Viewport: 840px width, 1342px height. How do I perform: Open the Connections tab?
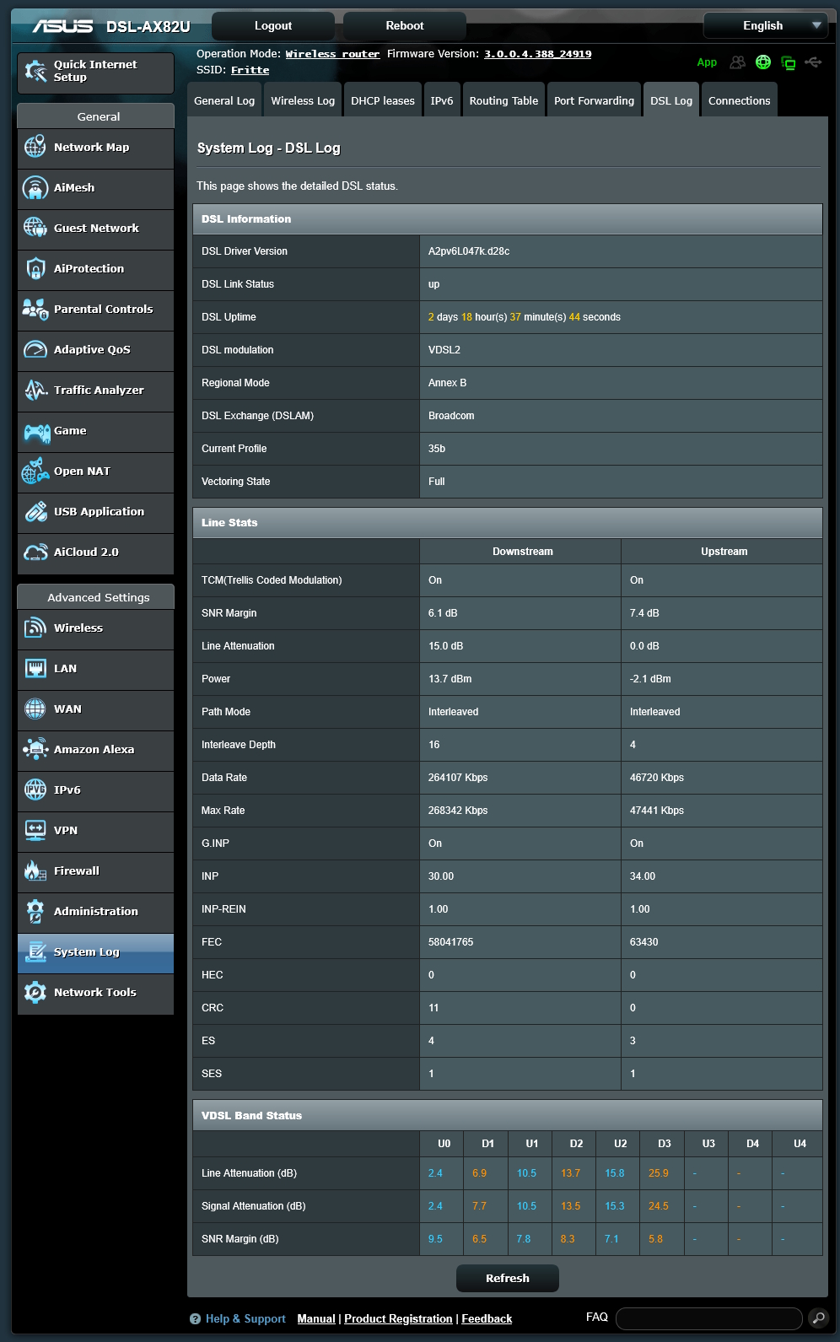tap(740, 100)
